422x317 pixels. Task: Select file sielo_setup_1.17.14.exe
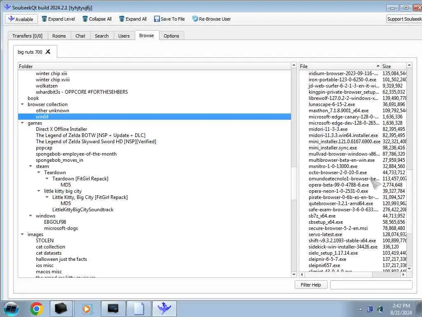coord(333,253)
